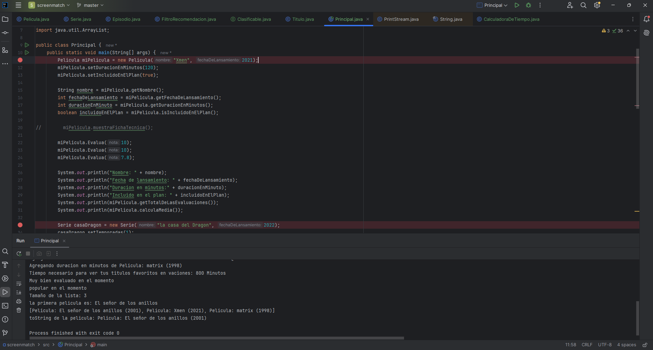Open IDE settings gear
653x350 pixels.
(x=597, y=5)
